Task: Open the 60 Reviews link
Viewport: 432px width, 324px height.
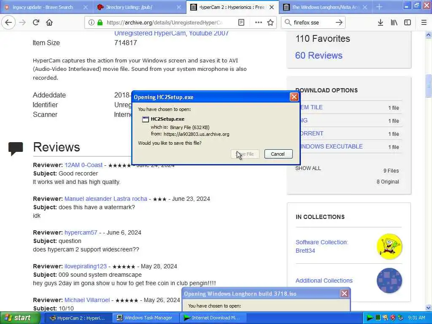Action: [319, 55]
